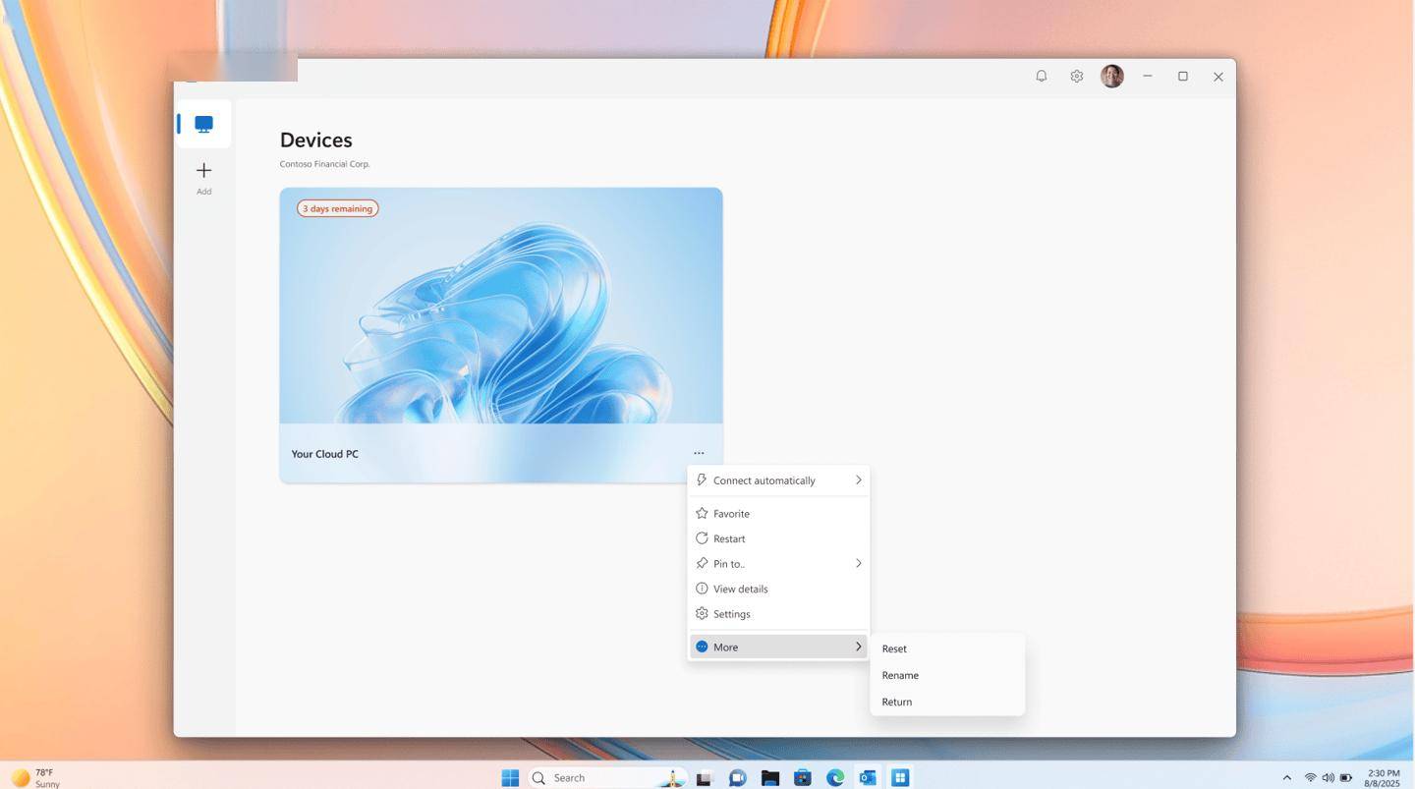Image resolution: width=1415 pixels, height=789 pixels.
Task: Open Task View on the taskbar
Action: point(704,778)
